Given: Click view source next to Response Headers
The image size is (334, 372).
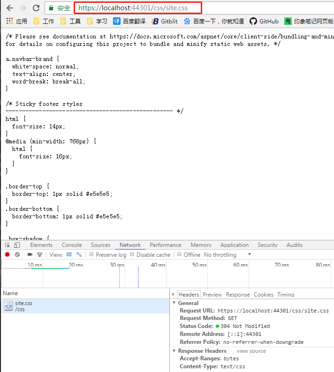Looking at the screenshot, I should pyautogui.click(x=251, y=351).
